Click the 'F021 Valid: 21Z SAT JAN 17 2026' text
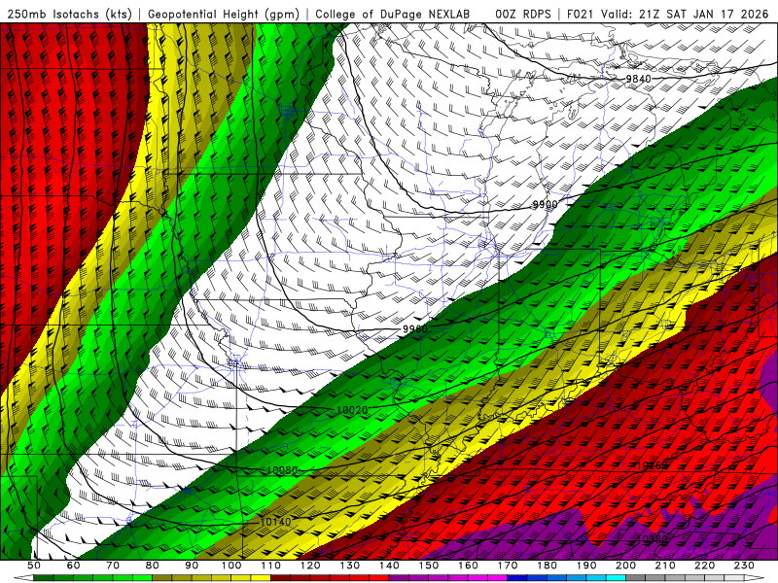Image resolution: width=778 pixels, height=583 pixels. [x=667, y=14]
